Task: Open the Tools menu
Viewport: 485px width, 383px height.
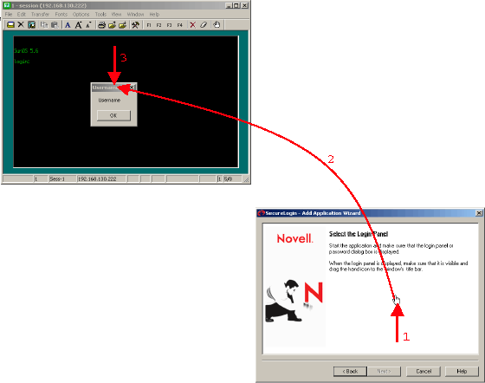Action: pos(100,14)
